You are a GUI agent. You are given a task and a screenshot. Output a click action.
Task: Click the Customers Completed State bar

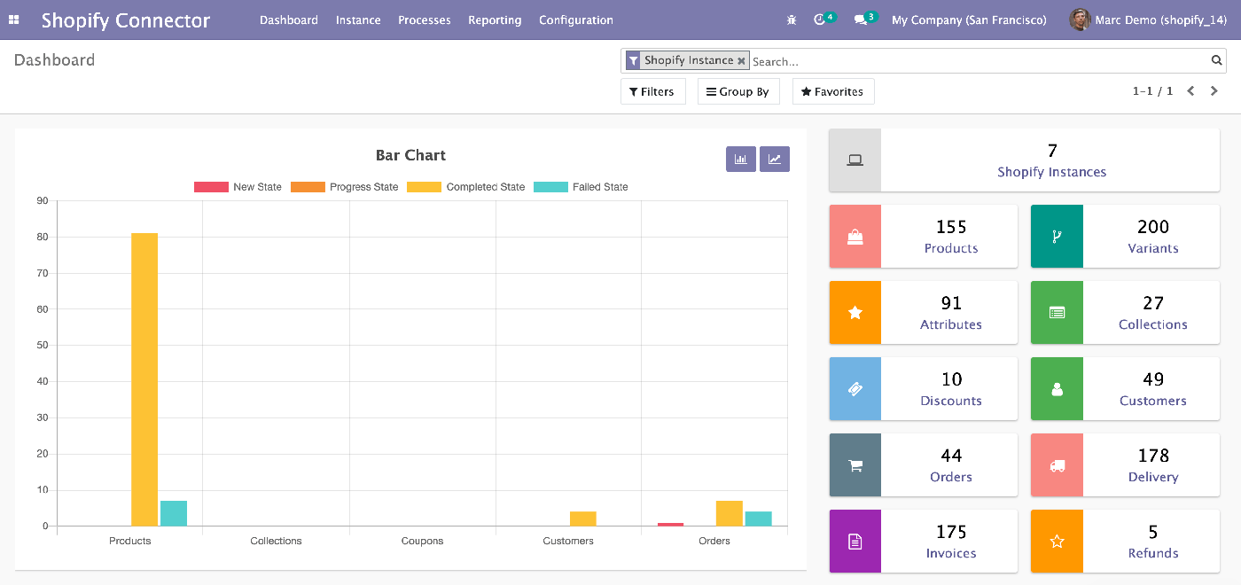coord(583,519)
